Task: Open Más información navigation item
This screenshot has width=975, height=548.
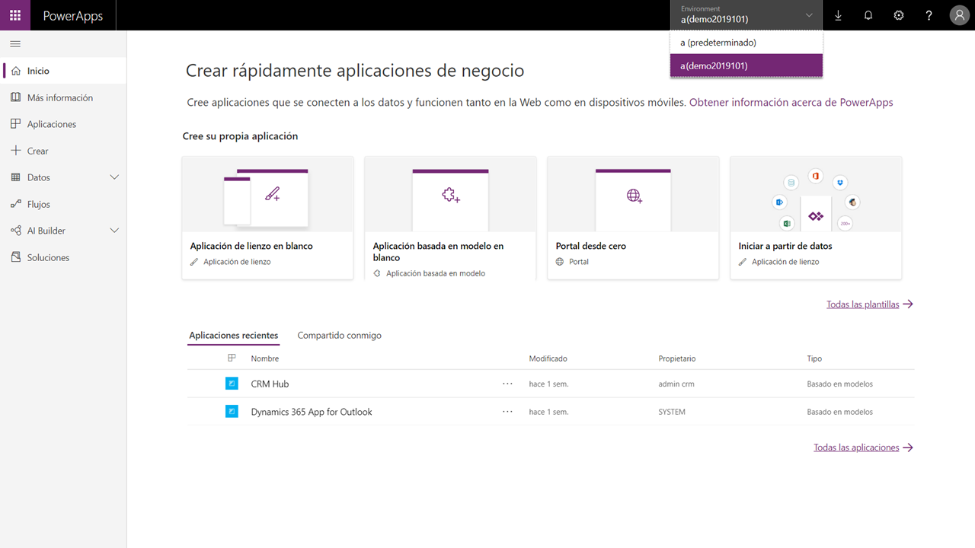Action: point(63,97)
